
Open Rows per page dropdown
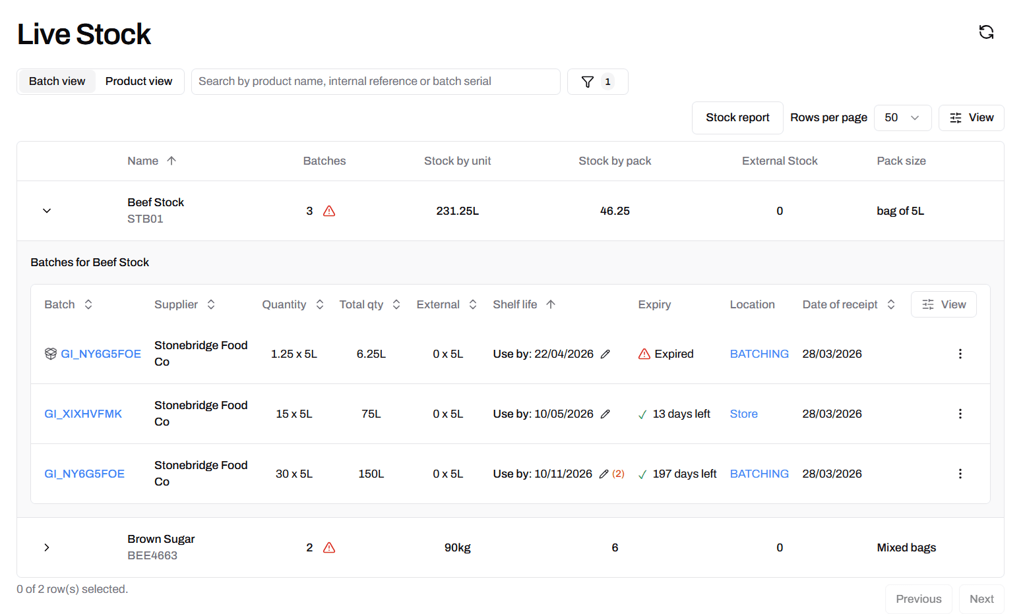[902, 118]
